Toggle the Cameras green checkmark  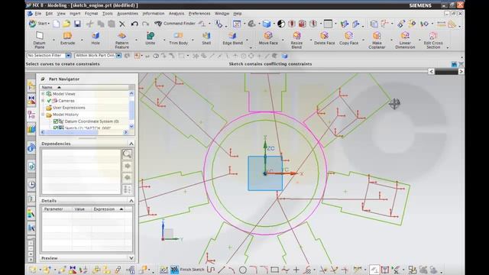[49, 101]
